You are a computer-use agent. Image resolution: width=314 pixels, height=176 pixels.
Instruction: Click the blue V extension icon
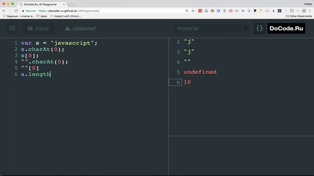click(243, 11)
